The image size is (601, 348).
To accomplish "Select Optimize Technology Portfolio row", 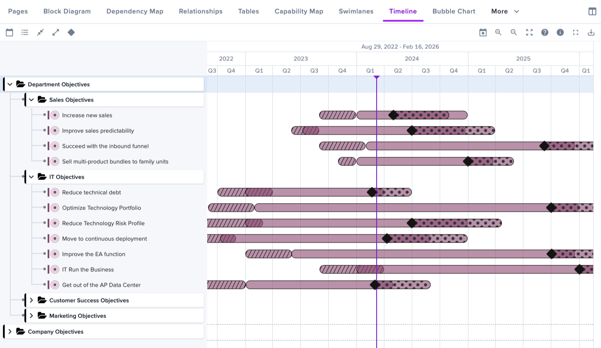I will click(x=101, y=207).
